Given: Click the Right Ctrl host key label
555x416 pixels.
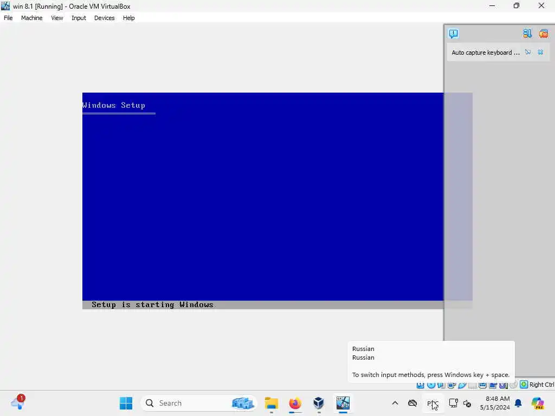Looking at the screenshot, I should click(542, 385).
